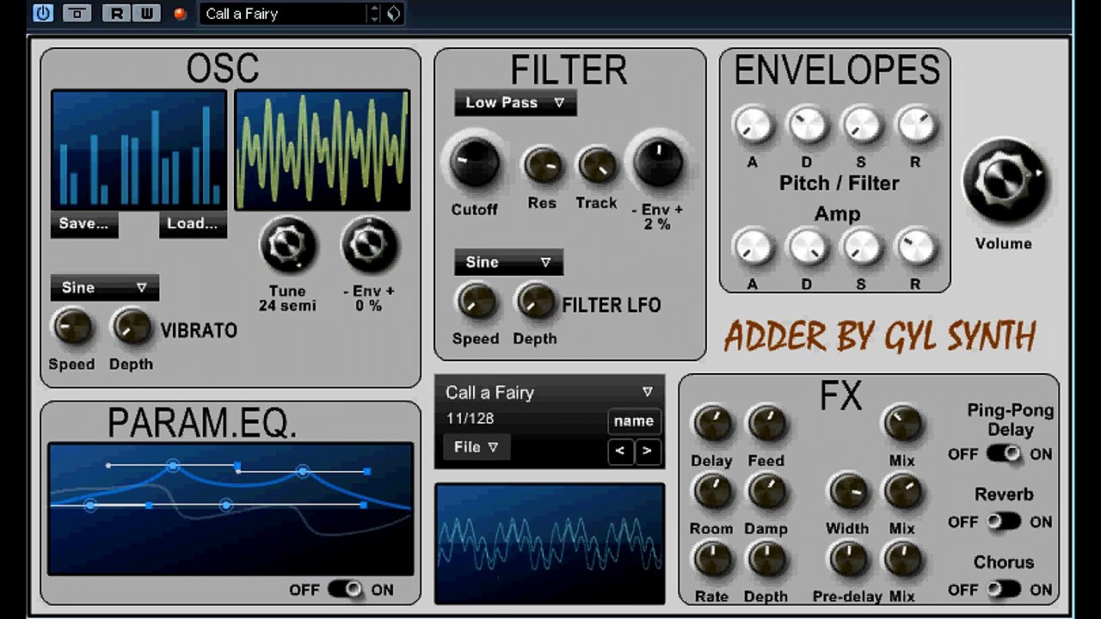Toggle the Chorus OFF/ON switch

pos(1004,590)
